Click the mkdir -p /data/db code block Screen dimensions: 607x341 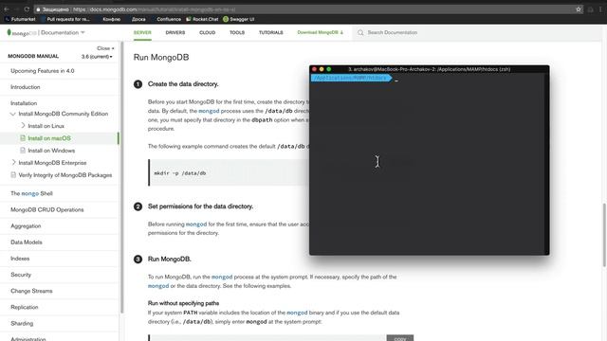(229, 172)
